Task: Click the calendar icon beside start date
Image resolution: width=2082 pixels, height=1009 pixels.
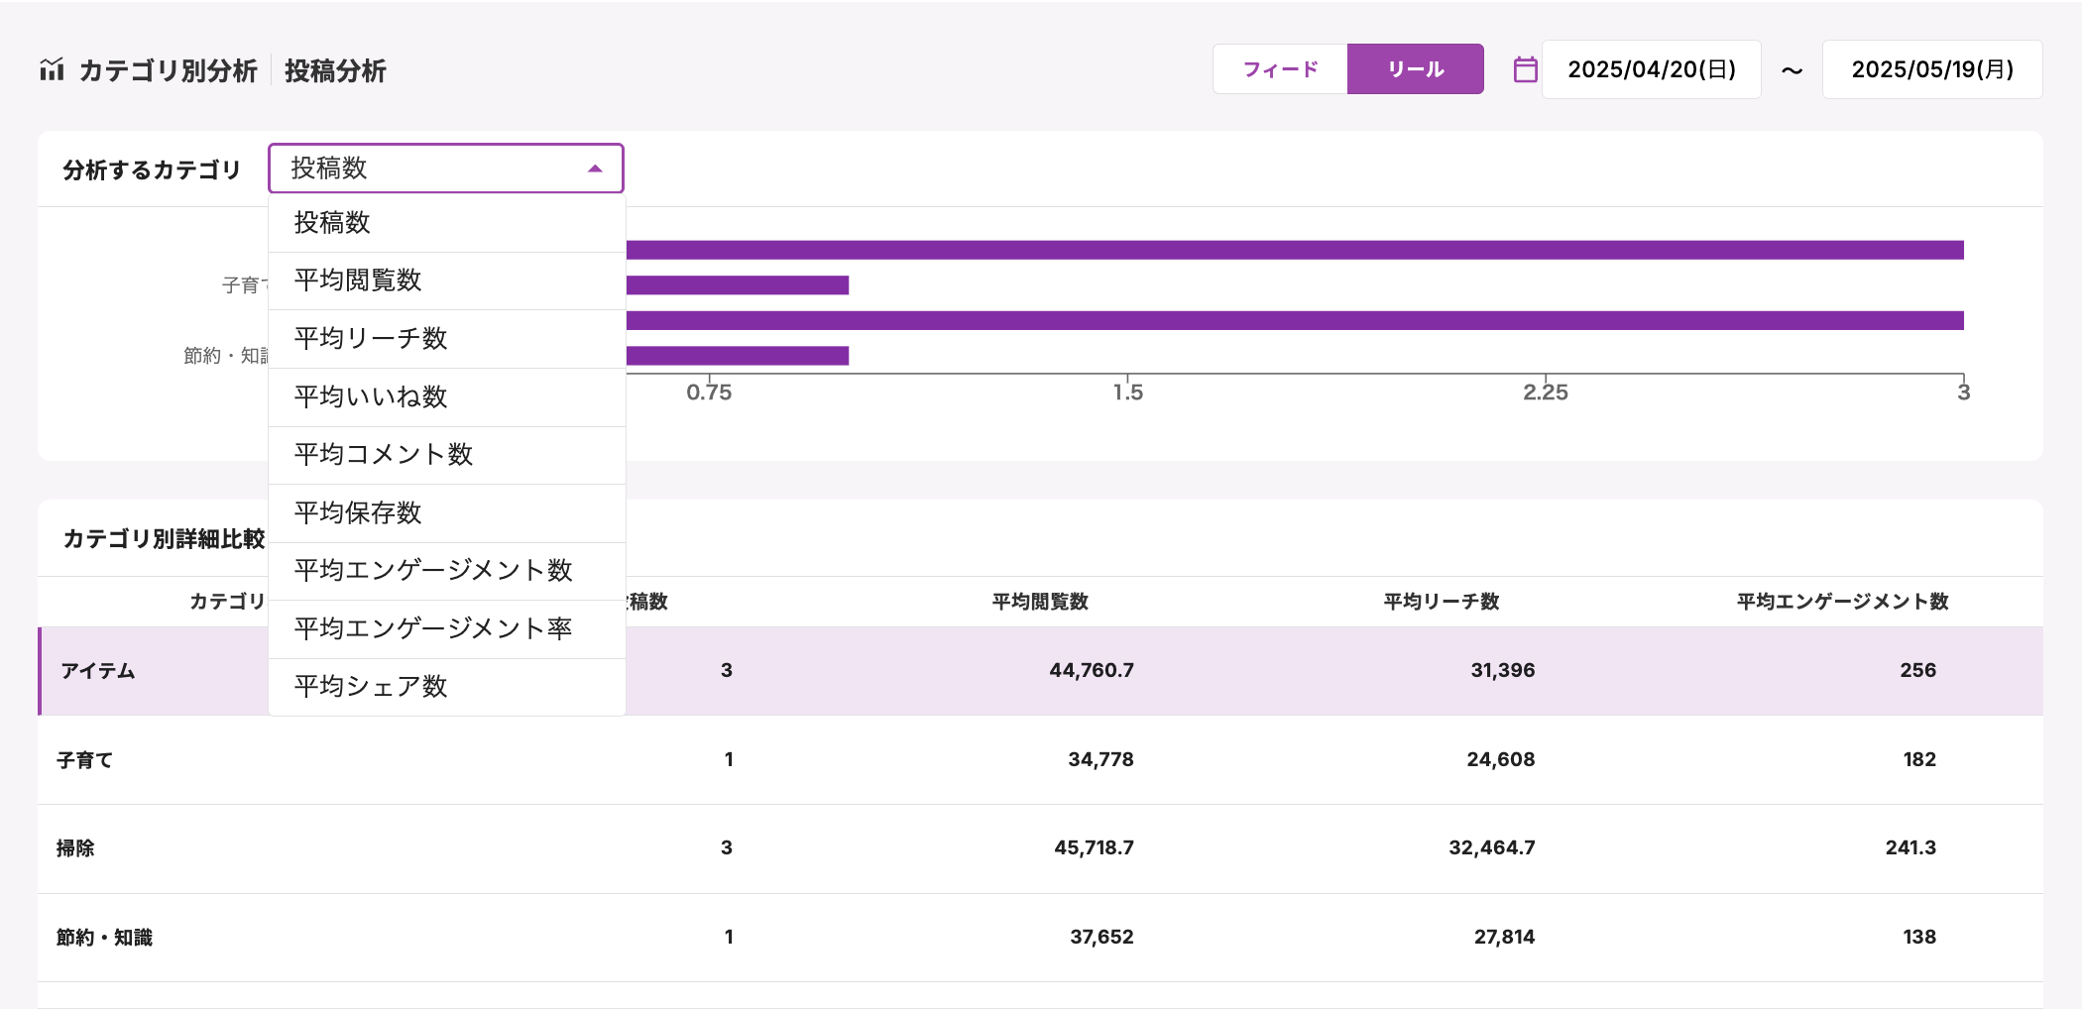Action: (1525, 69)
